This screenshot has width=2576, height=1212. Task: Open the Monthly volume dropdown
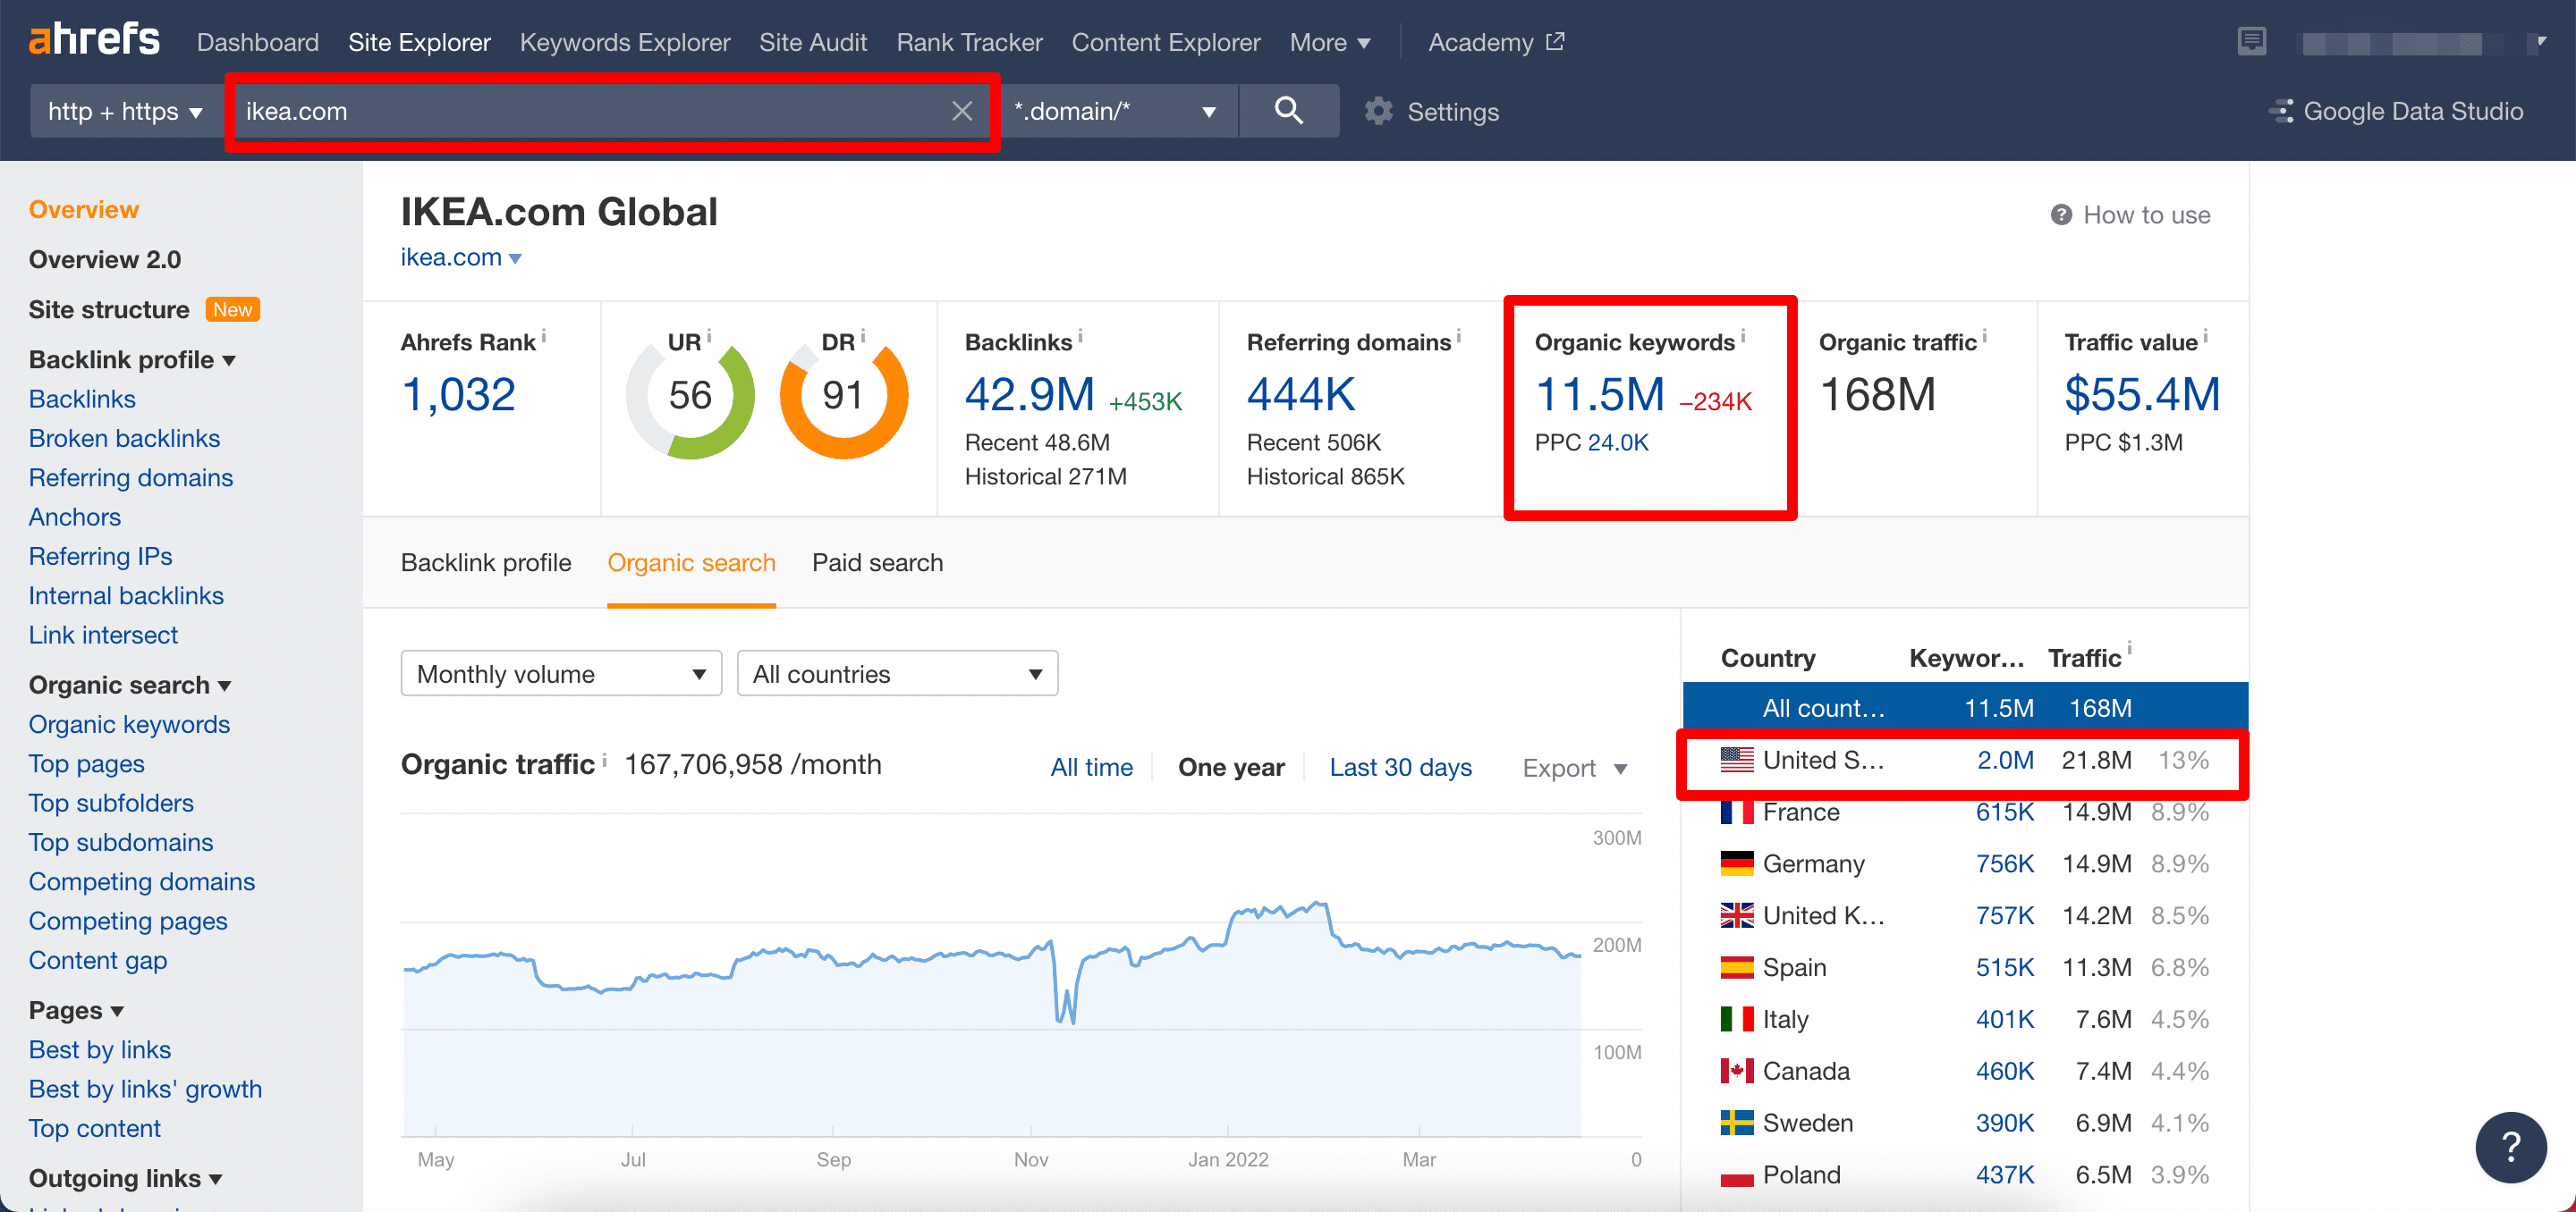pos(560,671)
